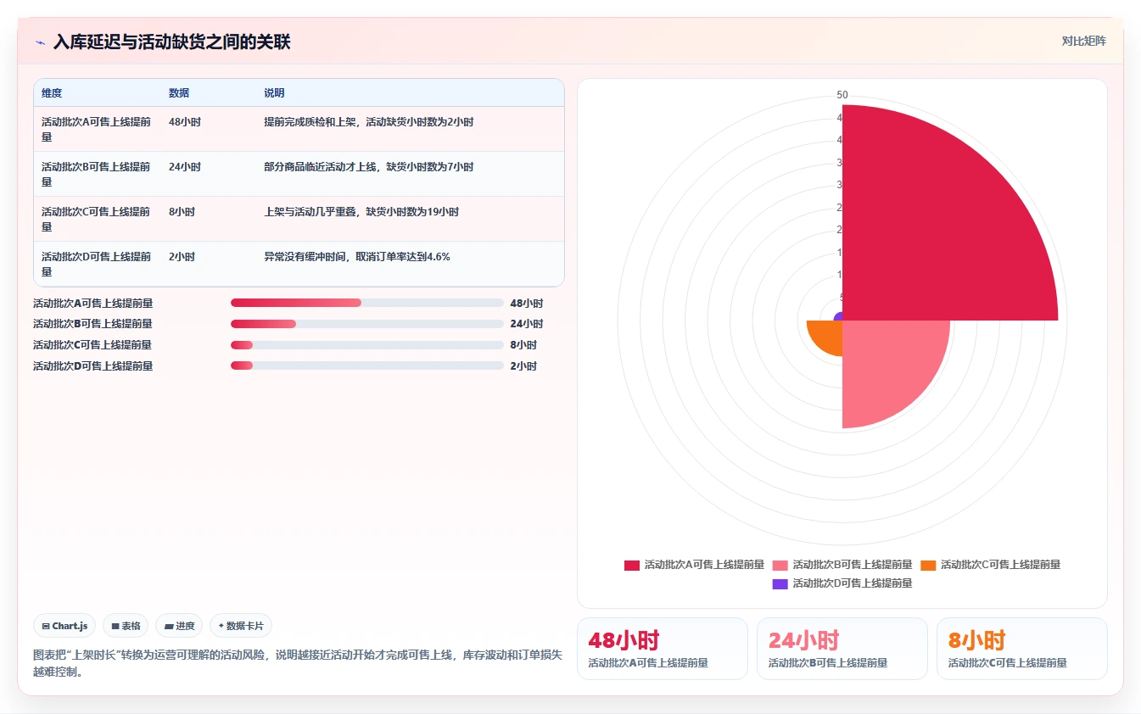Click the axis label 50 on chart

[842, 95]
